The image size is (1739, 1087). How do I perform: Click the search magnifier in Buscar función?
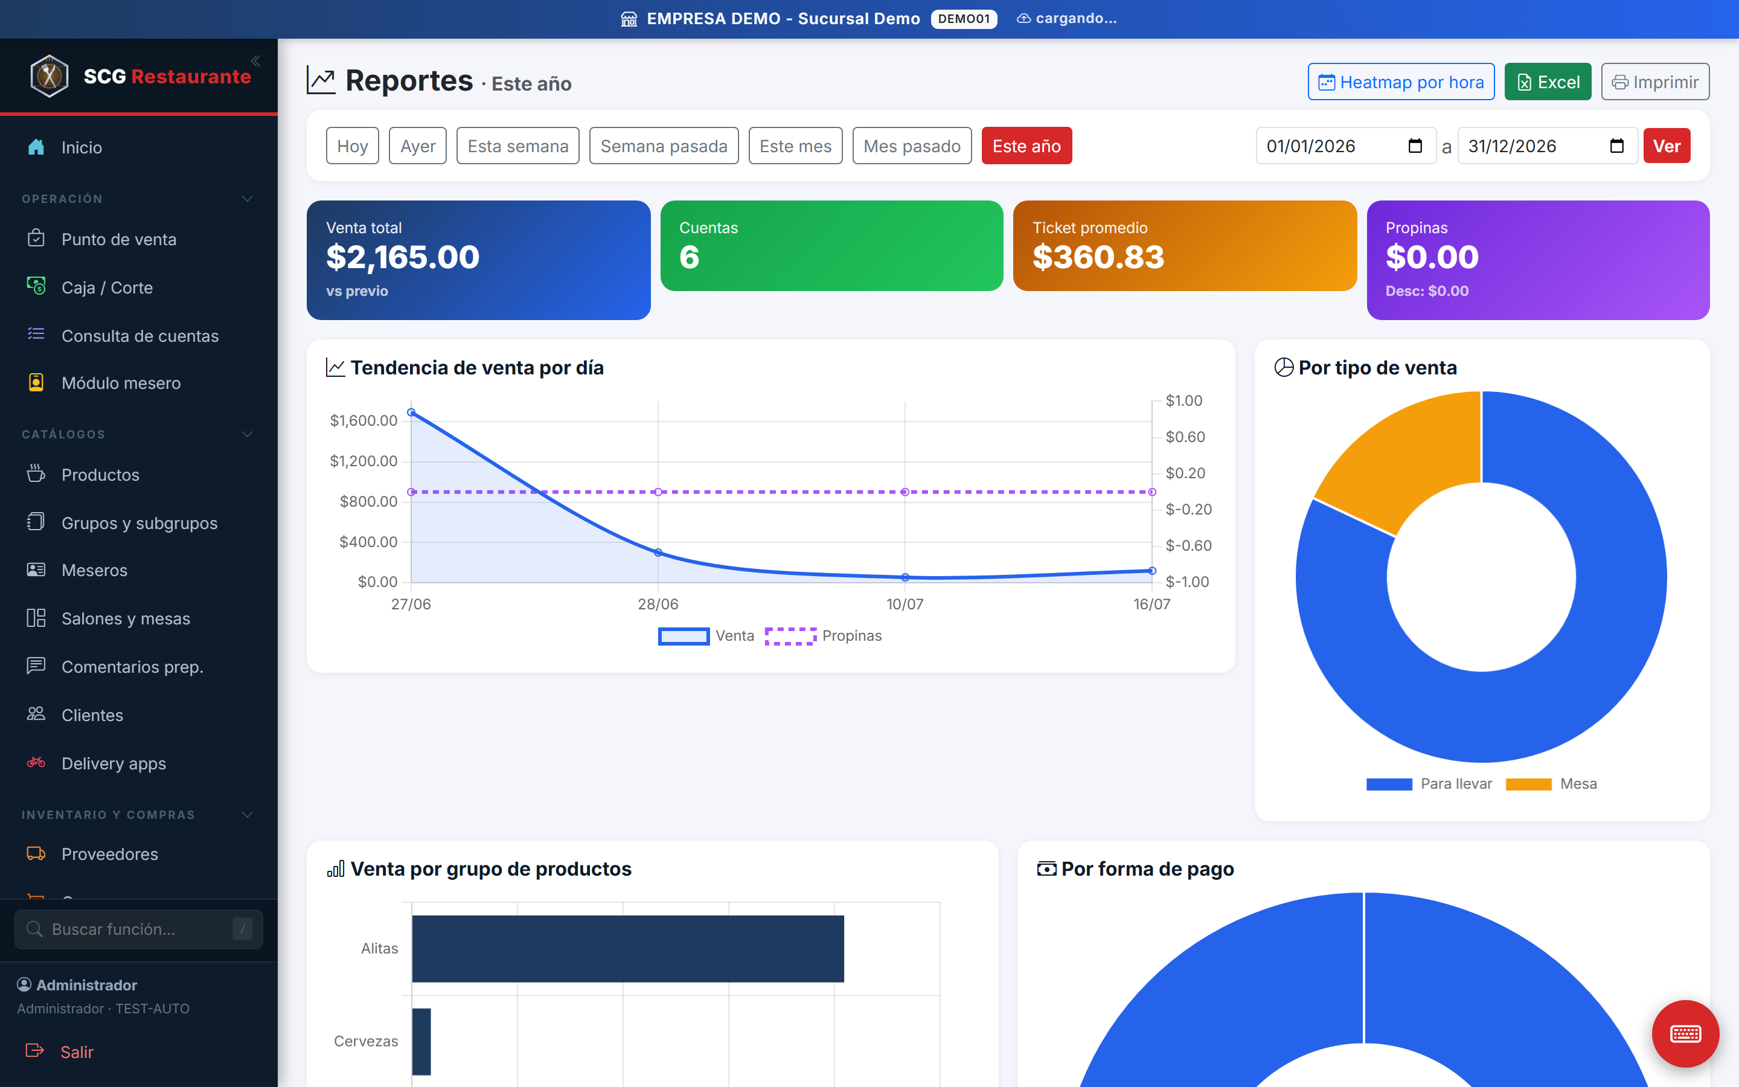34,929
